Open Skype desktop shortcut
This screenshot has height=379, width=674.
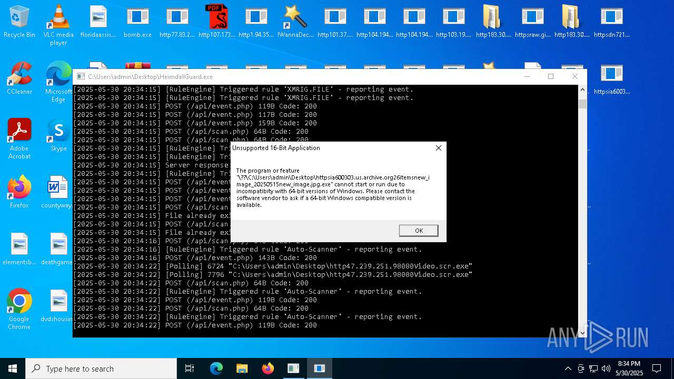click(58, 135)
